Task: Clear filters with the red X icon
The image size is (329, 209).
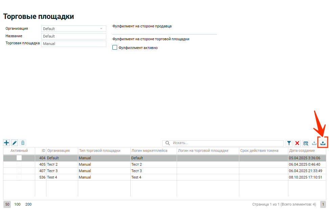Action: [297, 143]
